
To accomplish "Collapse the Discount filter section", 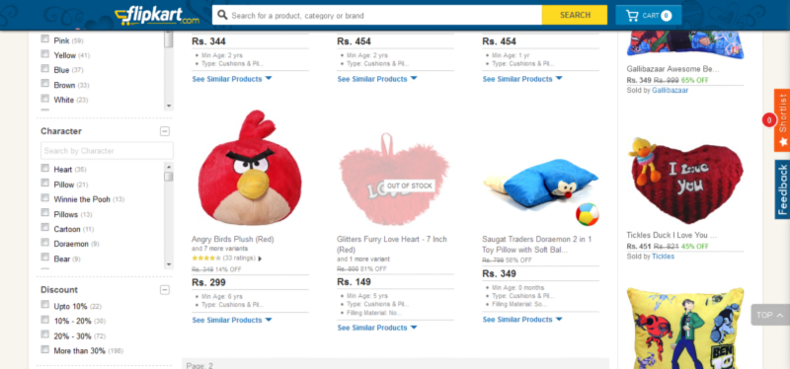I will click(164, 290).
